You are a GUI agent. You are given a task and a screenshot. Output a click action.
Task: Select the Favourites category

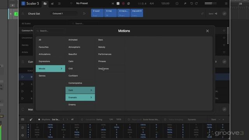(50, 47)
